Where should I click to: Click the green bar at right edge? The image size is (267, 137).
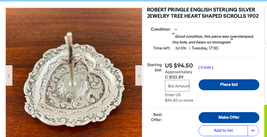coord(266,120)
